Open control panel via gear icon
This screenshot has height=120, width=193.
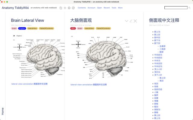pos(69,8)
